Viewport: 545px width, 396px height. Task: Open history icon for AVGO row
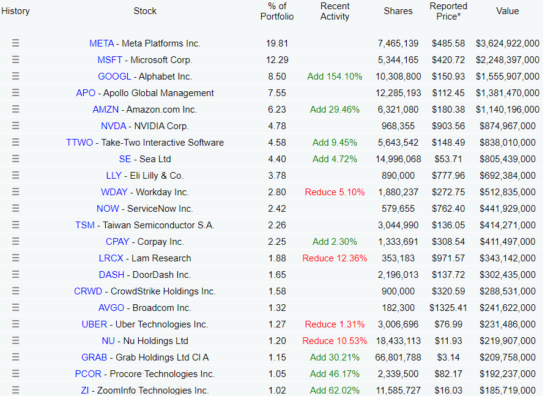click(x=16, y=307)
